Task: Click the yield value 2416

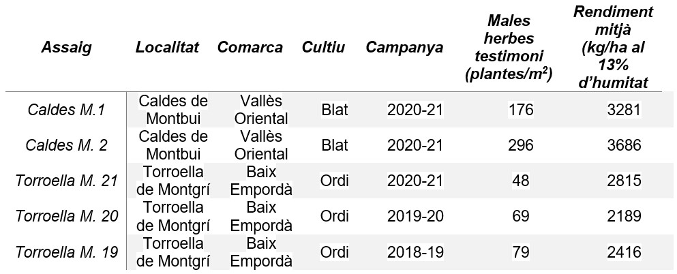Action: (624, 252)
